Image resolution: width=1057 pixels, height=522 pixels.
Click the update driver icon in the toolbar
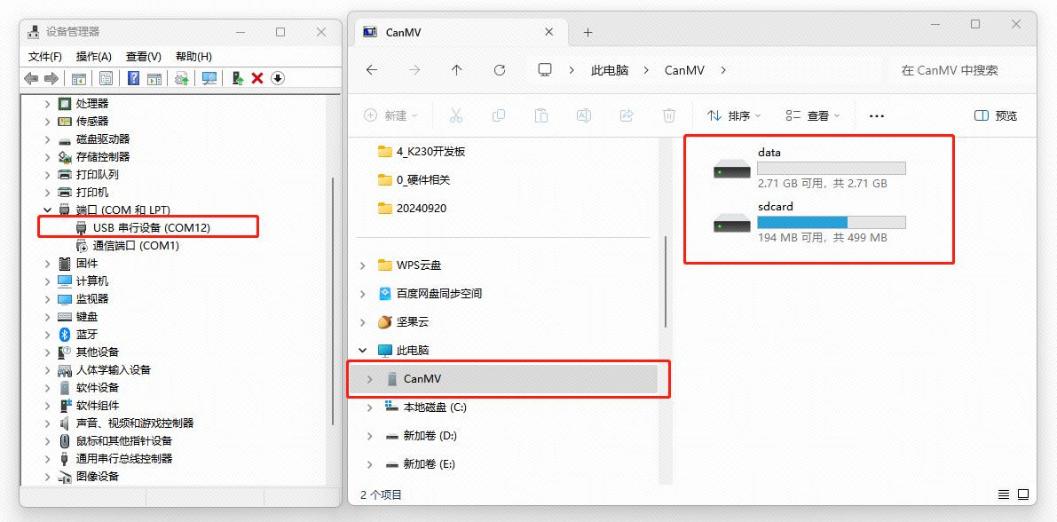click(x=183, y=77)
